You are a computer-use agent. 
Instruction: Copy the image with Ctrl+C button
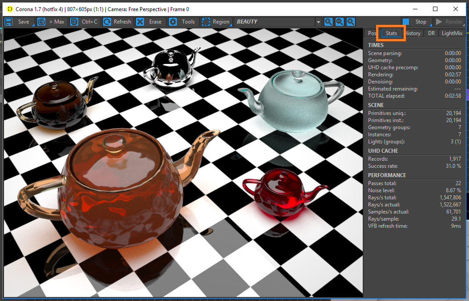pyautogui.click(x=84, y=22)
